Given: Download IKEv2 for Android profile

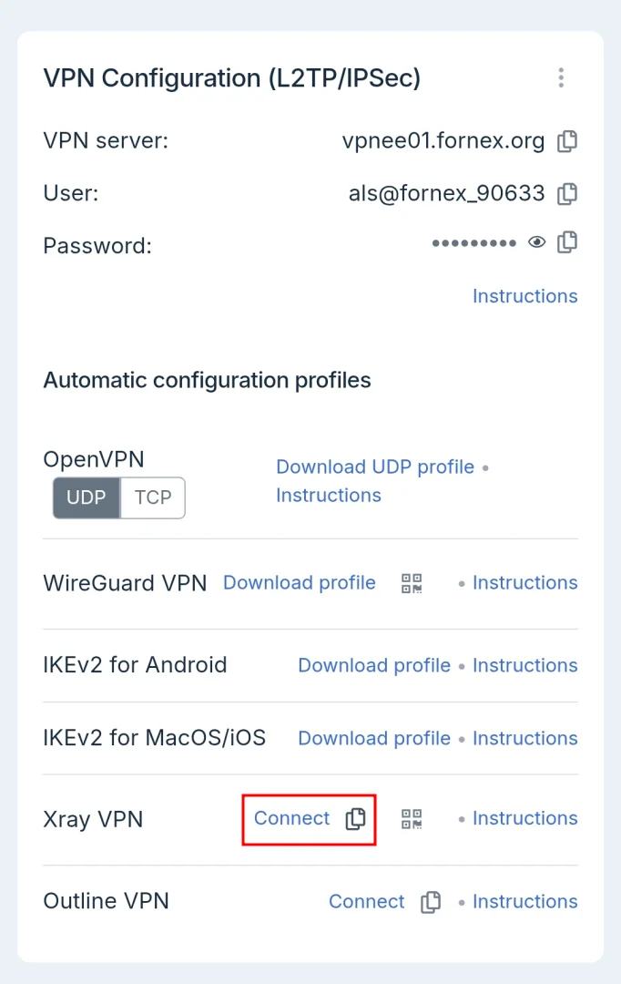Looking at the screenshot, I should [x=374, y=665].
